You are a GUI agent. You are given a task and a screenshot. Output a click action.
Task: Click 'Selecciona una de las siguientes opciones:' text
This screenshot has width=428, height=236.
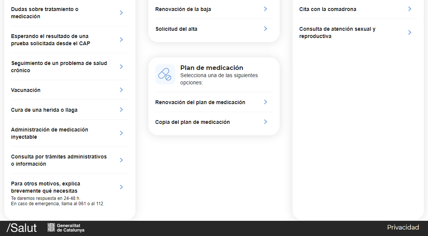tap(219, 79)
